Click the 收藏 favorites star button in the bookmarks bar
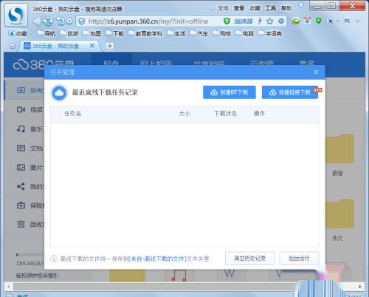Screen dimensions: 369x297 point(17,33)
